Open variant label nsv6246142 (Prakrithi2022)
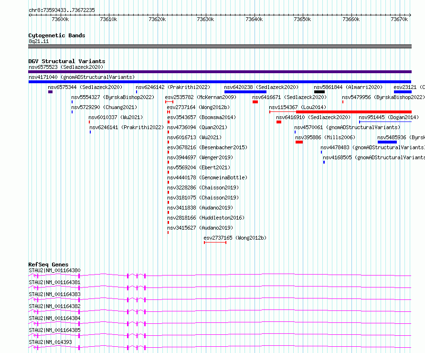The height and width of the screenshot is (353, 425). point(173,87)
